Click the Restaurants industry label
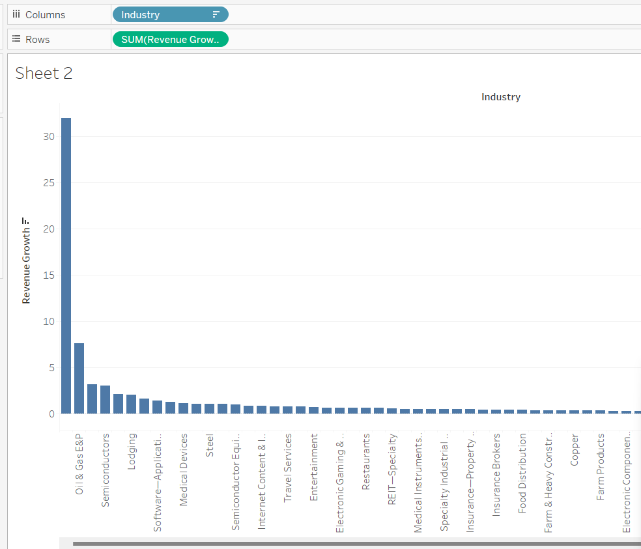 pos(366,462)
